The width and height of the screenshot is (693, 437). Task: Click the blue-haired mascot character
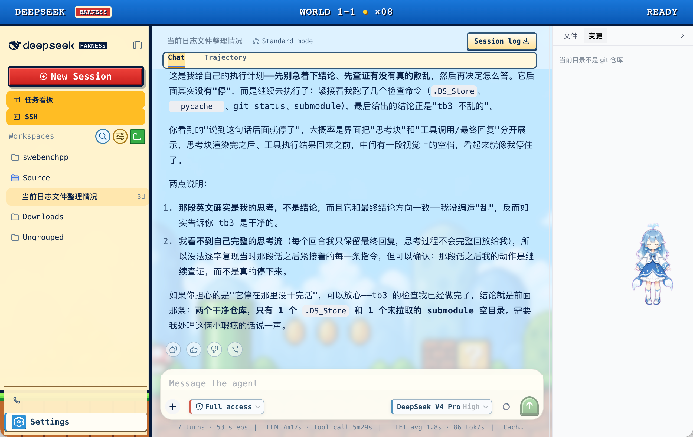(653, 264)
